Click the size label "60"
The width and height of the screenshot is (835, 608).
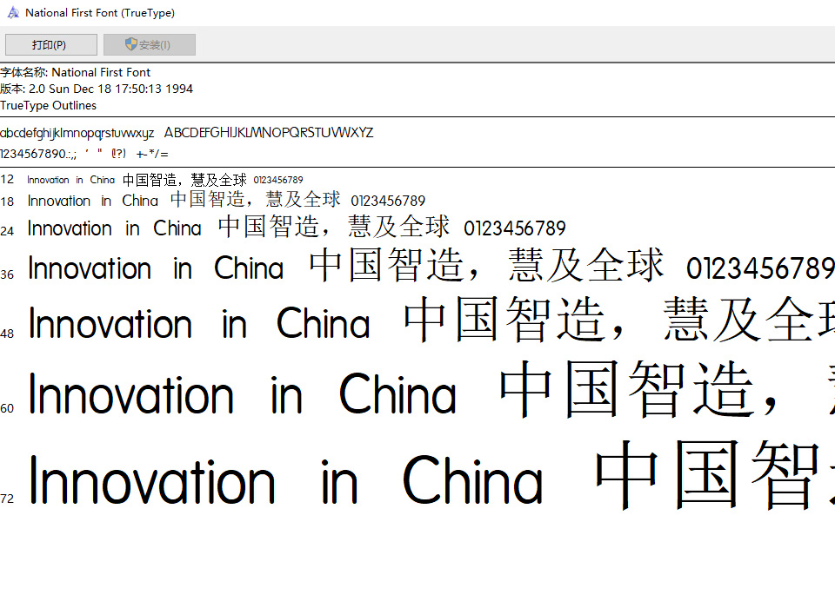7,408
